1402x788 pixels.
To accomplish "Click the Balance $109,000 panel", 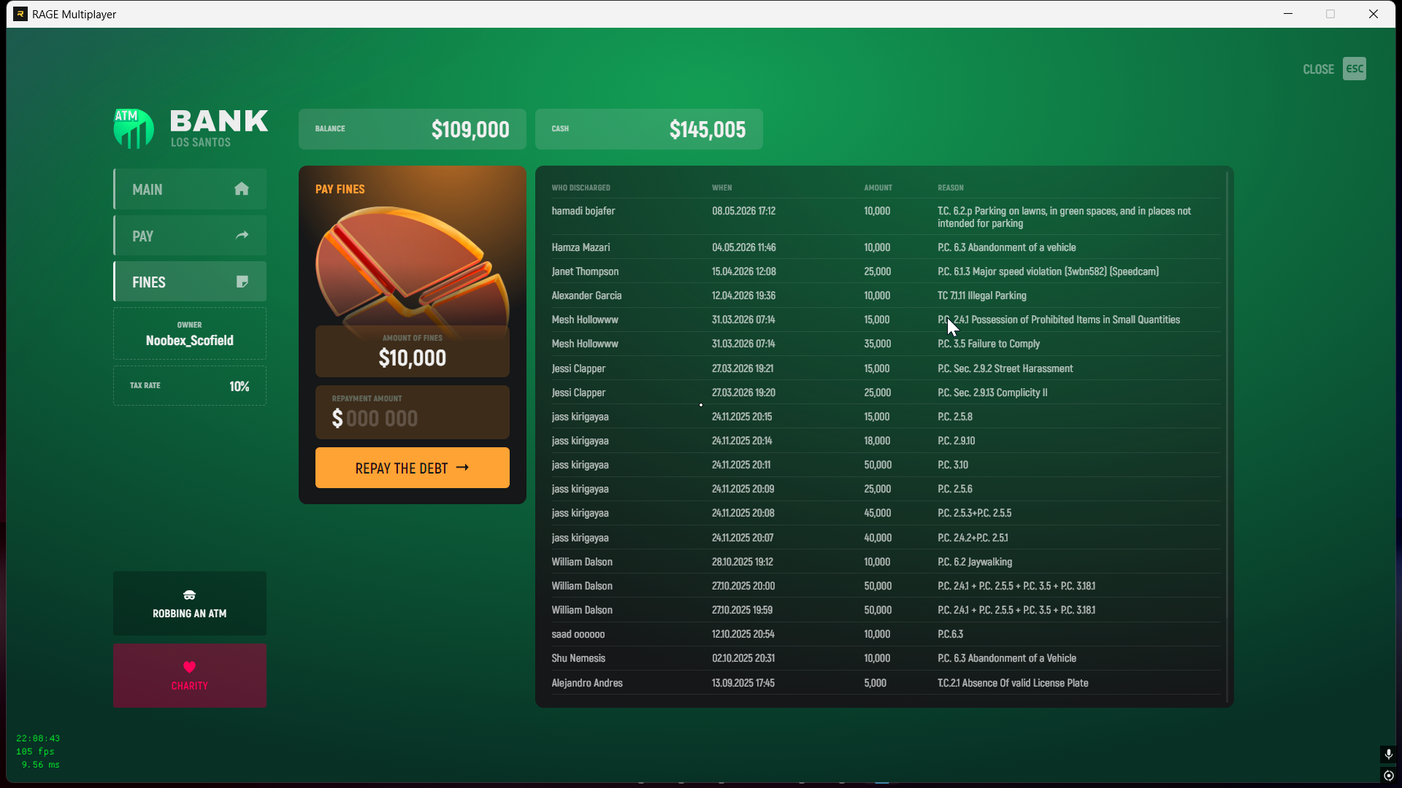I will pos(413,129).
